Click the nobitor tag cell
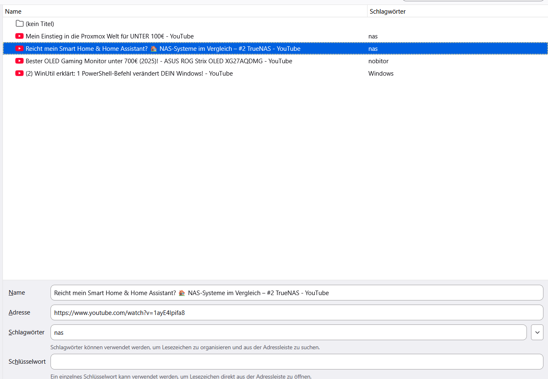The image size is (548, 379). (378, 61)
